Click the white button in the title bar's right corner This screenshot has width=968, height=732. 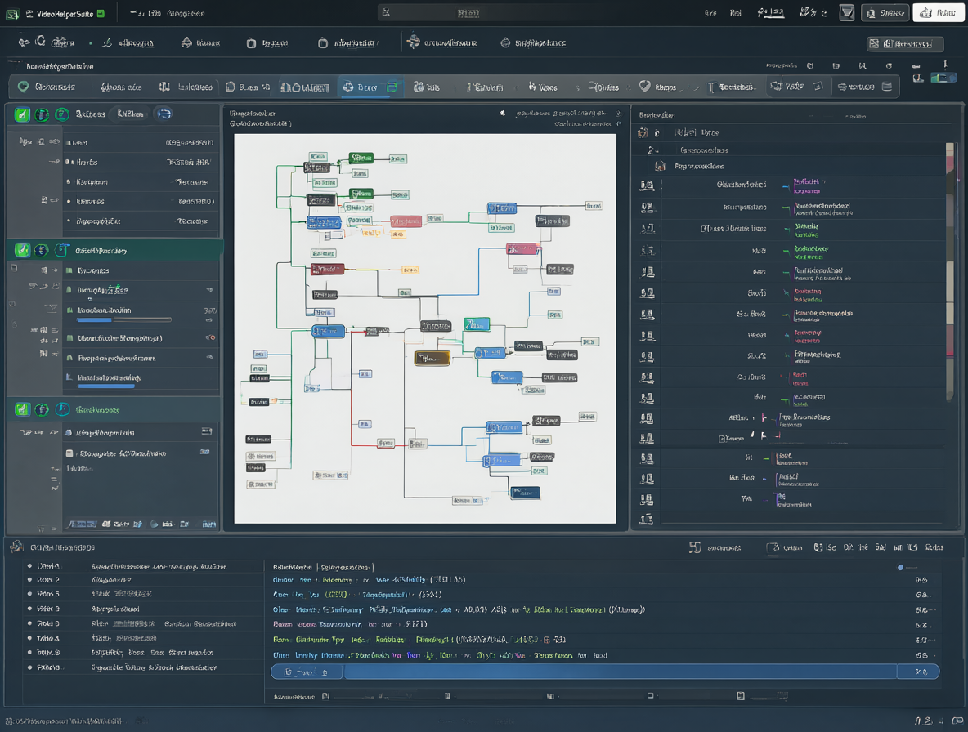(x=938, y=13)
